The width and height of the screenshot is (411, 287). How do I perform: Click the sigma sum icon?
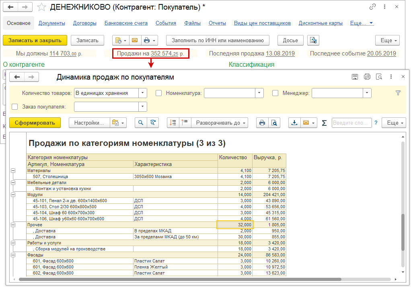coord(324,123)
